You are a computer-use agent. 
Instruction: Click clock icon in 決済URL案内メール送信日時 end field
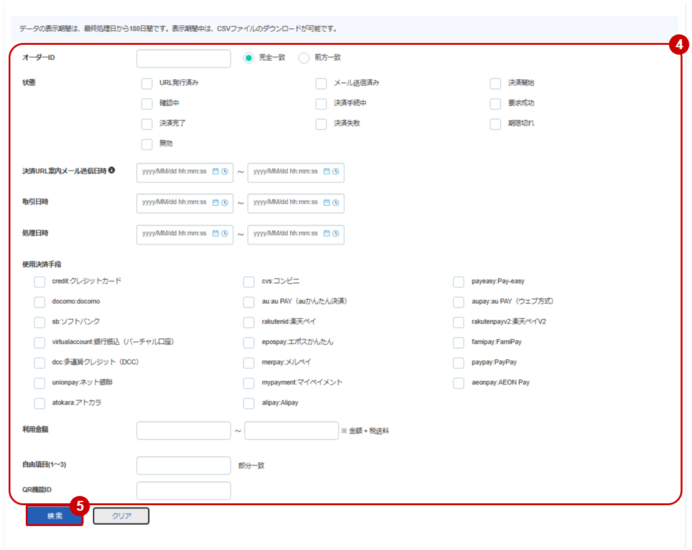(x=336, y=171)
